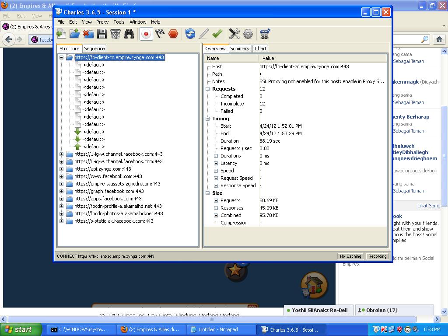The width and height of the screenshot is (448, 336).
Task: Select the s-static.ak.facebook.com:443 host
Action: [114, 221]
